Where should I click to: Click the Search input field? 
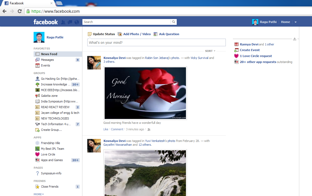[126, 22]
